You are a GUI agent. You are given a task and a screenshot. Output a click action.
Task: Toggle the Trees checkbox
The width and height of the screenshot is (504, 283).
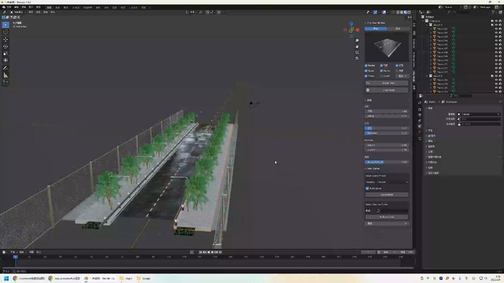[x=366, y=76]
